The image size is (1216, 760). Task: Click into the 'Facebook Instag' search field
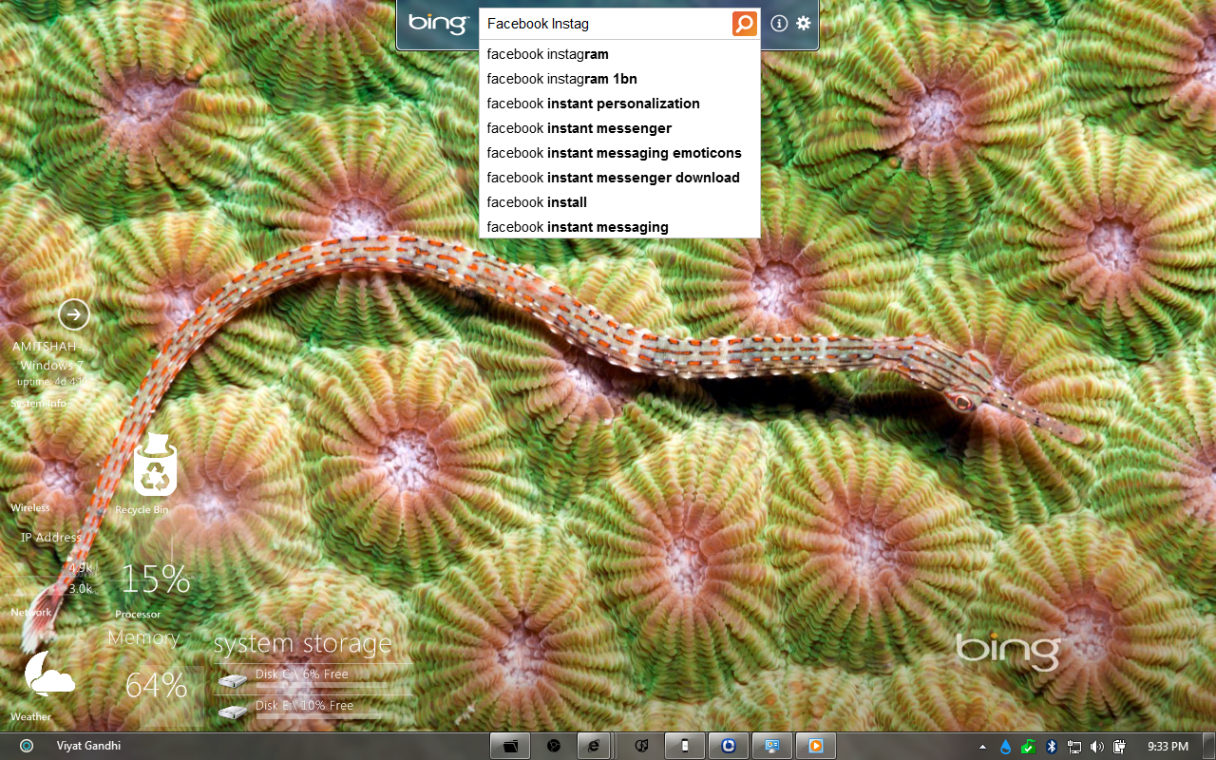[x=606, y=23]
